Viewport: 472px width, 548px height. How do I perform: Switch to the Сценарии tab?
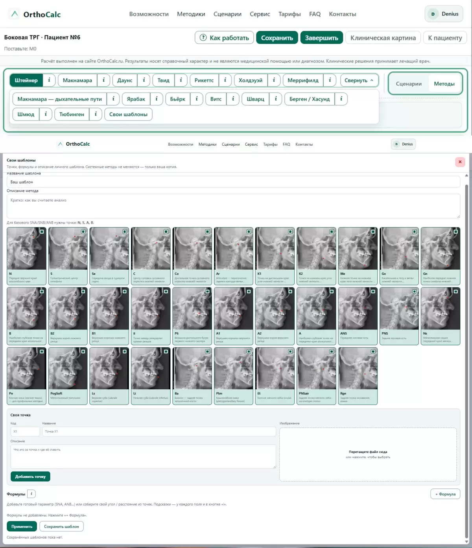409,83
